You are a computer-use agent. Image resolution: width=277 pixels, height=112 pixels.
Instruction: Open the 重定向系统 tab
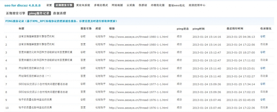coord(83,5)
